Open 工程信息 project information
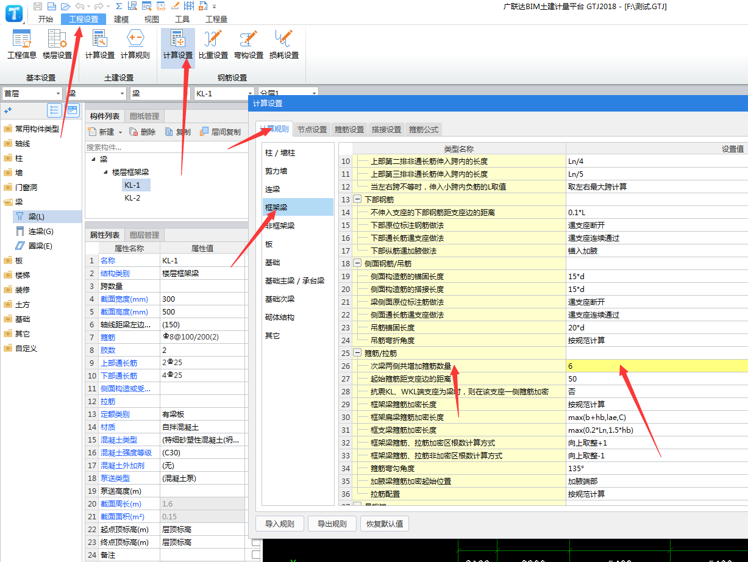The height and width of the screenshot is (562, 748). (x=22, y=45)
